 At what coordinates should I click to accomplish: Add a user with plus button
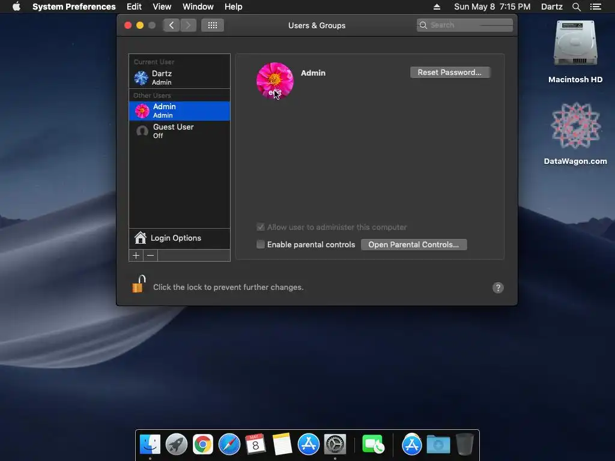[x=136, y=256]
